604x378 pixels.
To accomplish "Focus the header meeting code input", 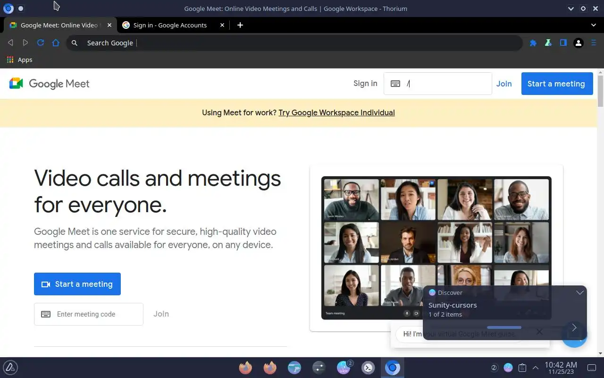I will click(438, 84).
